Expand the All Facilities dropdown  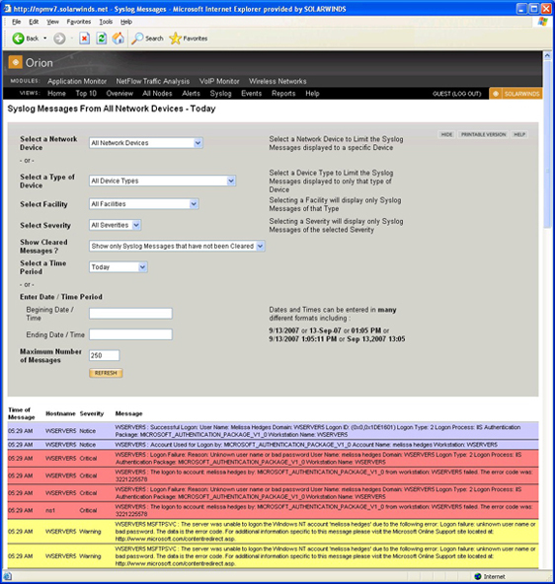click(143, 204)
